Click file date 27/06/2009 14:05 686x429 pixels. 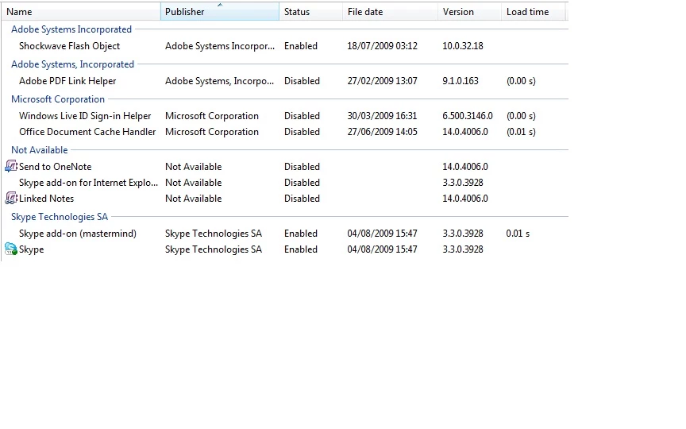click(383, 132)
